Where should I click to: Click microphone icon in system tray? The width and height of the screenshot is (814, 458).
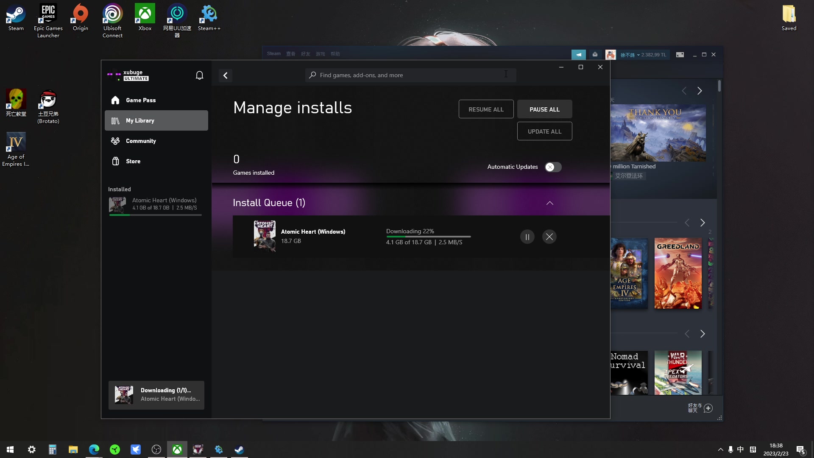730,450
